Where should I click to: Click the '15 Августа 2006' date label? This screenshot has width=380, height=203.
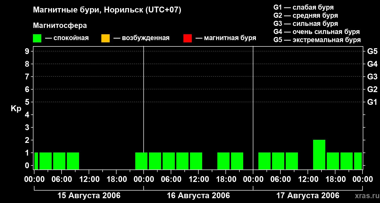89,196
